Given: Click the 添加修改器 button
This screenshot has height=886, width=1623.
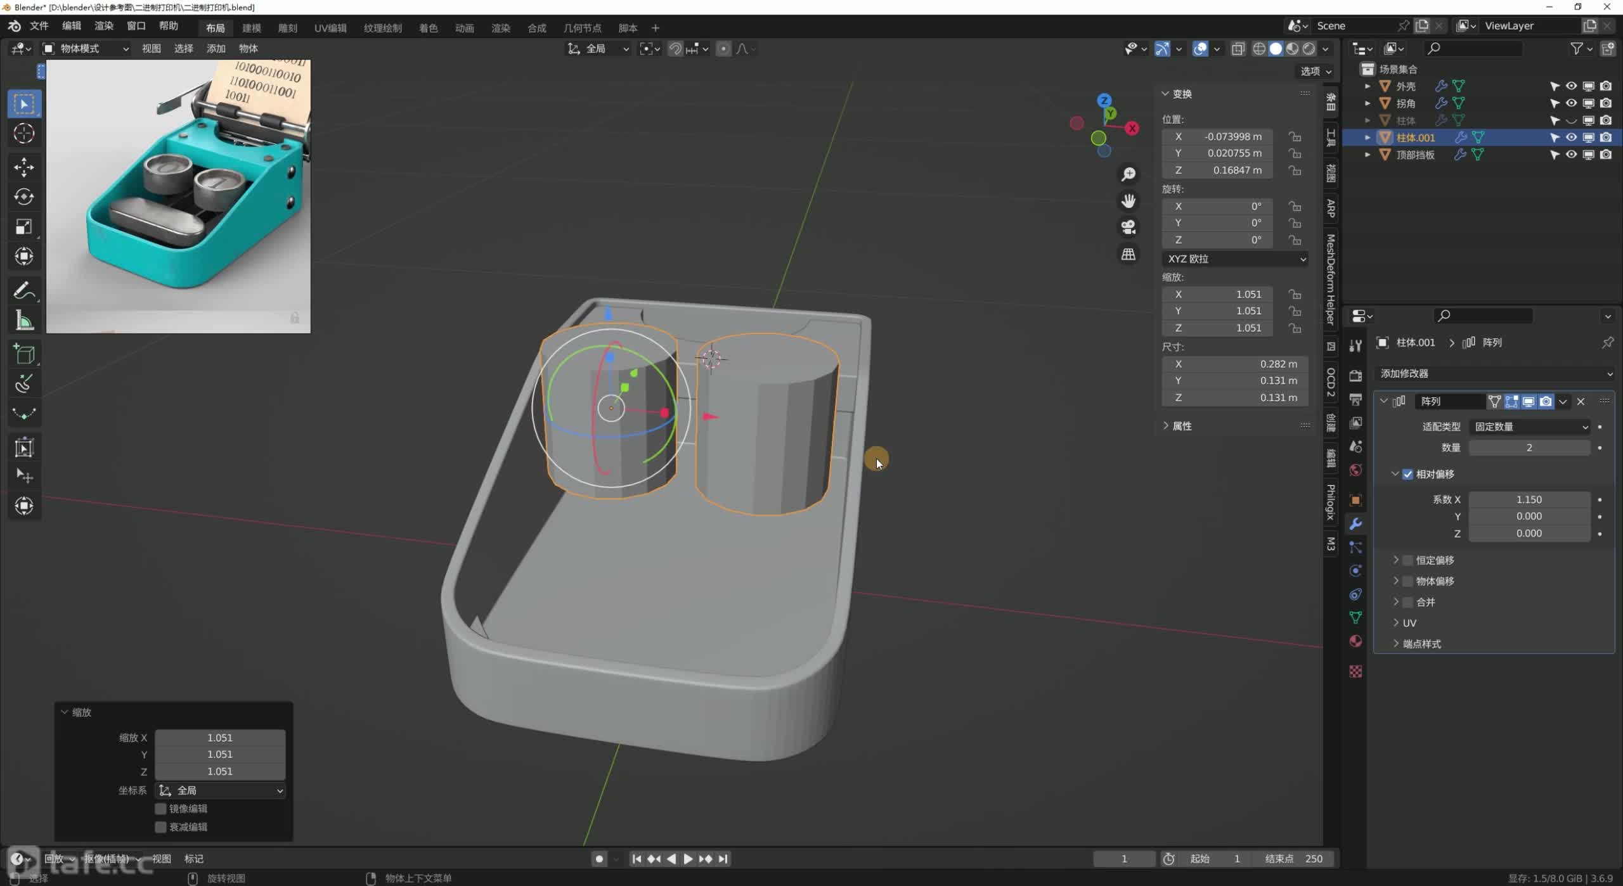Looking at the screenshot, I should tap(1495, 373).
